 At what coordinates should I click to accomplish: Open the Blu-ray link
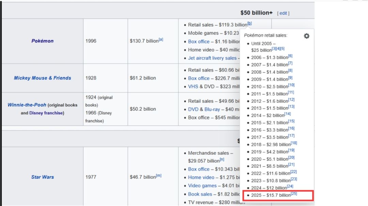212,109
